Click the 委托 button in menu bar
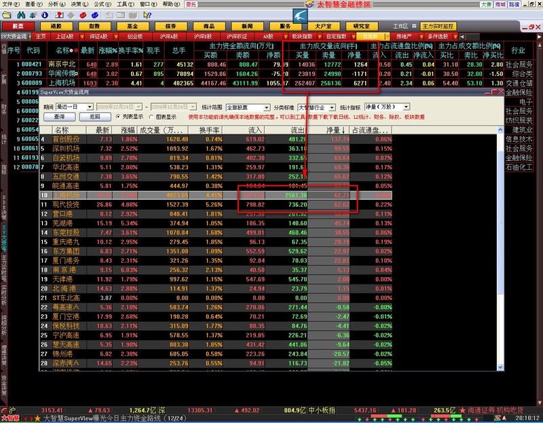This screenshot has height=423, width=543. (191, 4)
